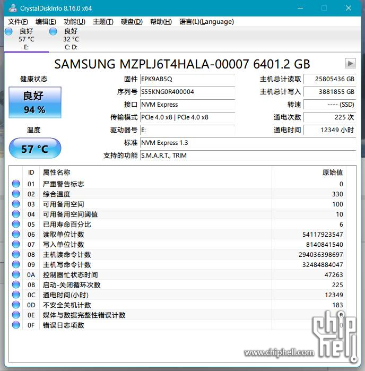Image resolution: width=365 pixels, height=371 pixels.
Task: Click the firmware field EPK9AB5Q
Action: pyautogui.click(x=187, y=79)
